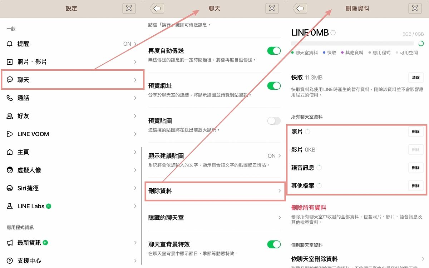The height and width of the screenshot is (268, 429).
Task: Click the phone icon beside 通話
Action: 10,98
